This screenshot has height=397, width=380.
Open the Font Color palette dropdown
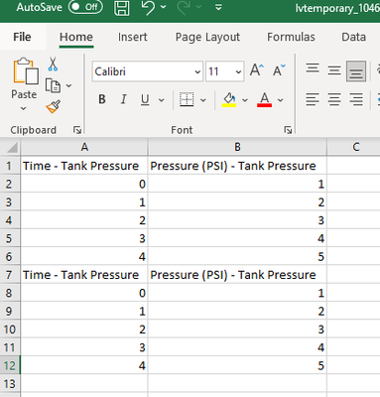(280, 99)
